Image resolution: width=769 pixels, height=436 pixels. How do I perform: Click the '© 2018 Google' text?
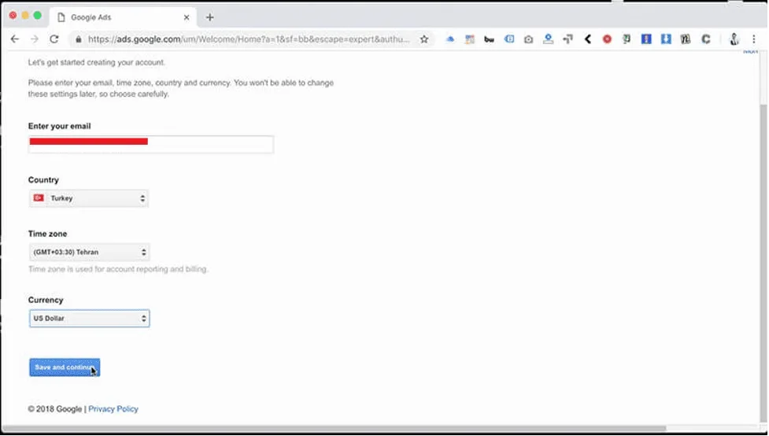[55, 409]
